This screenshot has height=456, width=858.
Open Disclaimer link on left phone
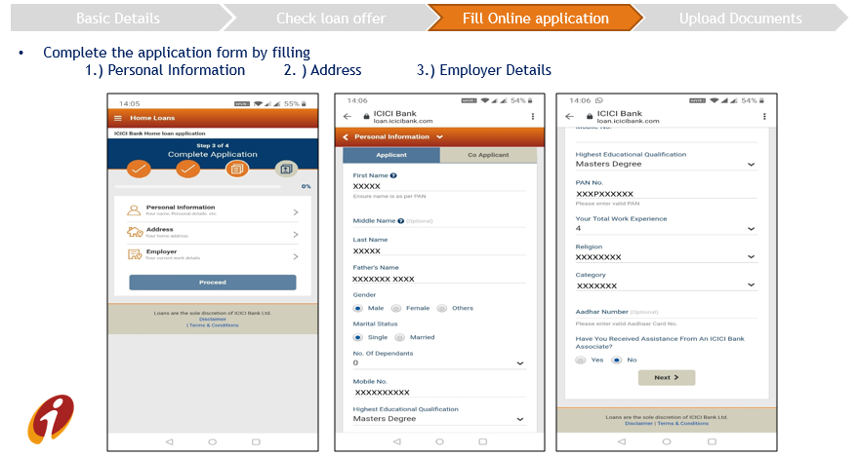point(213,319)
